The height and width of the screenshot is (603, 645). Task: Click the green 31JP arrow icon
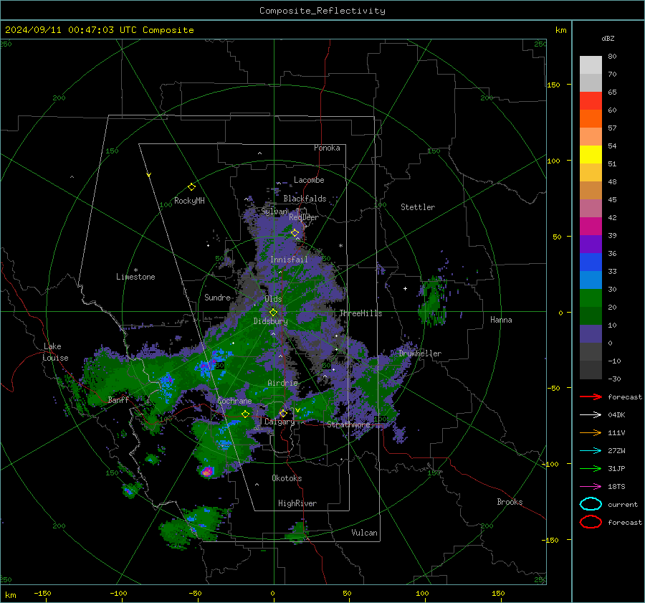click(x=591, y=468)
